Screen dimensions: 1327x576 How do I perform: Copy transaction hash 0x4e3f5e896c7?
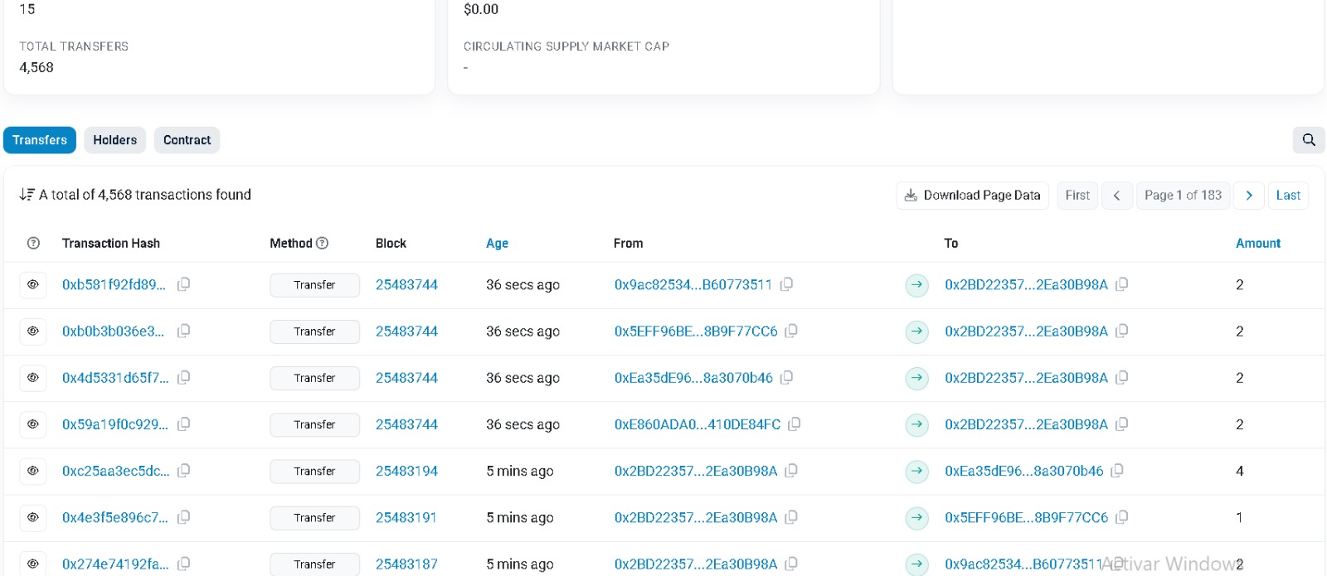click(184, 516)
